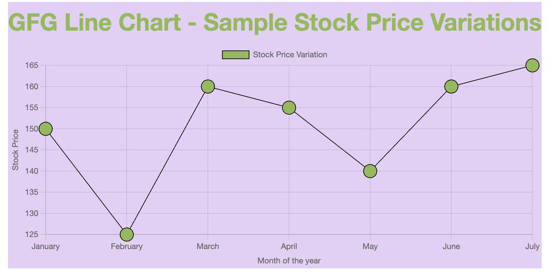Click the 130 y-axis tick label
Image resolution: width=551 pixels, height=279 pixels.
point(31,214)
